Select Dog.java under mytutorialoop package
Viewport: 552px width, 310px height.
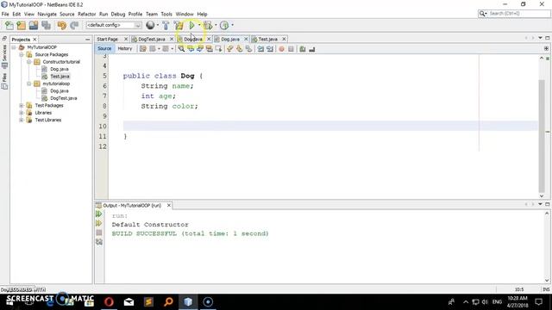[x=60, y=90]
